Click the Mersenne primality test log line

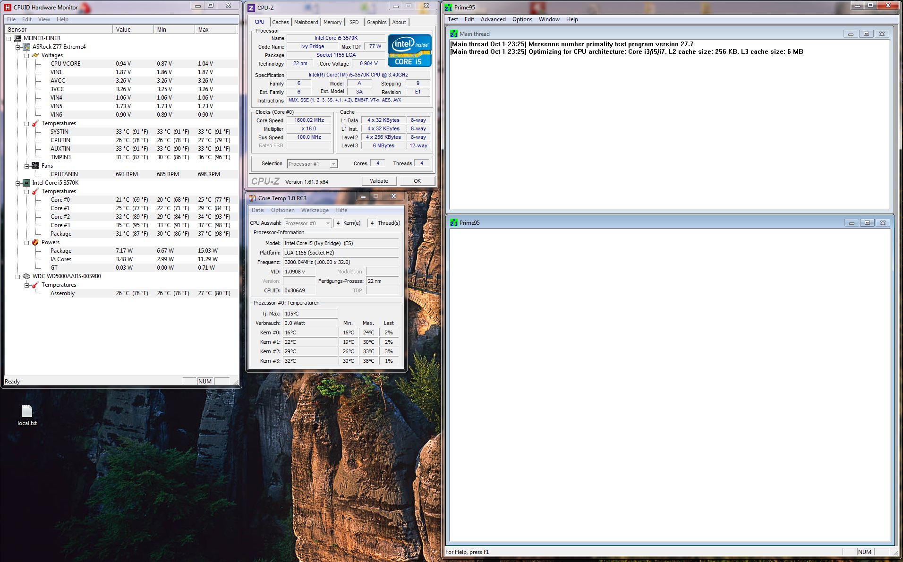(x=572, y=44)
